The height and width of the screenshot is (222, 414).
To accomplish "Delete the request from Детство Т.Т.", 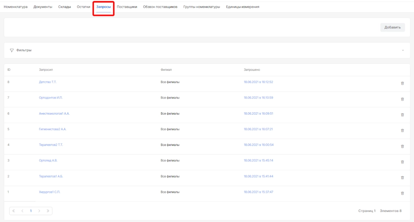I will [x=402, y=83].
